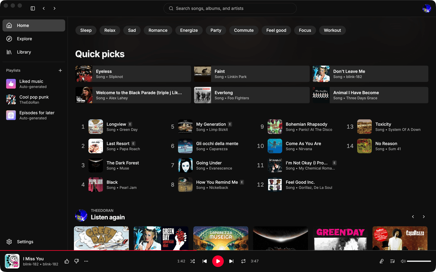The image size is (436, 272).
Task: Open the user profile avatar
Action: pos(427,8)
